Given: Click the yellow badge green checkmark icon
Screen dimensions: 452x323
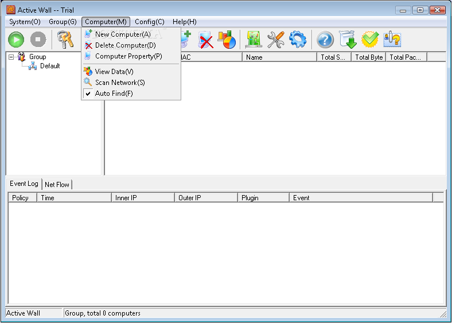Looking at the screenshot, I should click(370, 40).
